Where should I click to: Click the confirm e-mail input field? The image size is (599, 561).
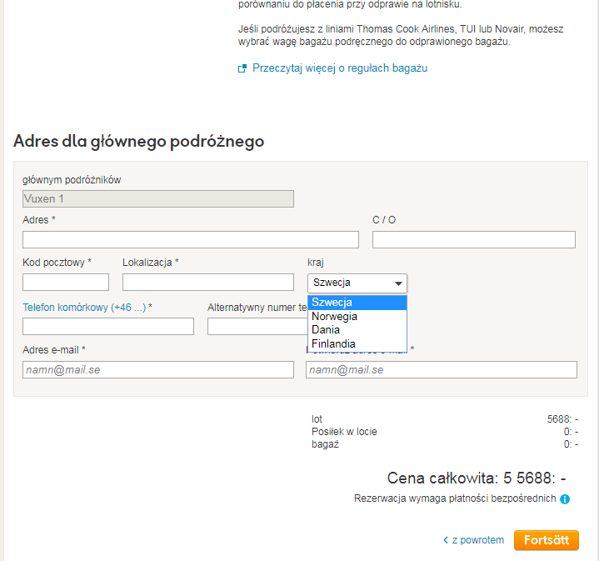pos(442,370)
